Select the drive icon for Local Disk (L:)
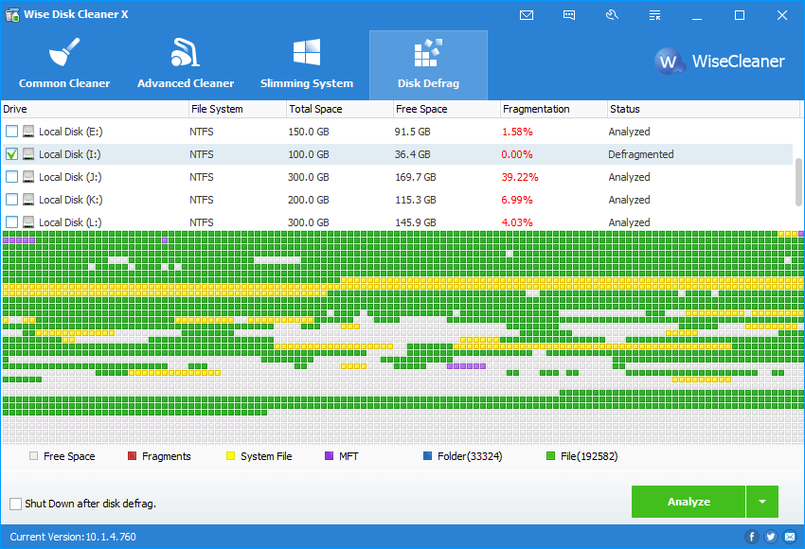This screenshot has height=549, width=805. pyautogui.click(x=28, y=221)
